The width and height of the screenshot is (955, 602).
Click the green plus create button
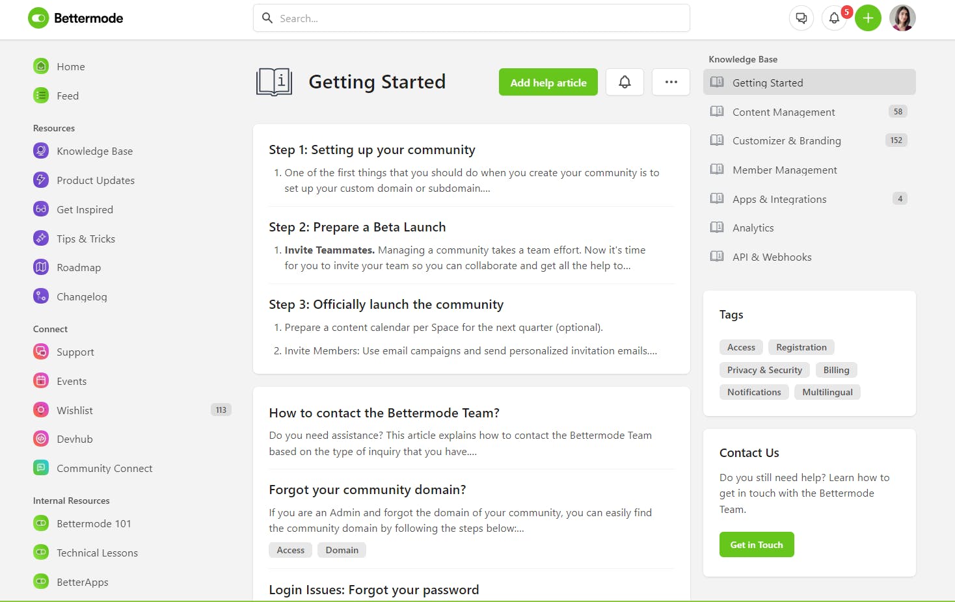coord(868,18)
